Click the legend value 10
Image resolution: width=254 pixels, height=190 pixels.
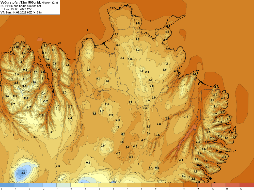(213, 188)
